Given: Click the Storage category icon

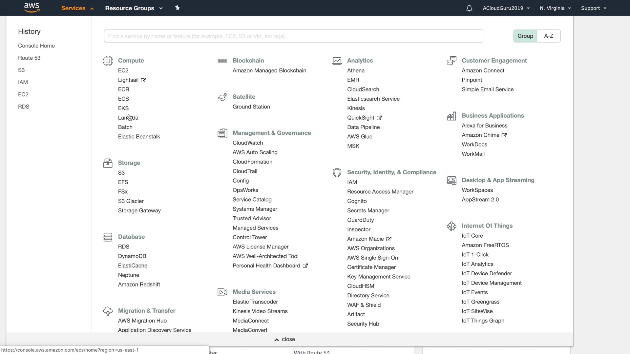Looking at the screenshot, I should point(108,163).
